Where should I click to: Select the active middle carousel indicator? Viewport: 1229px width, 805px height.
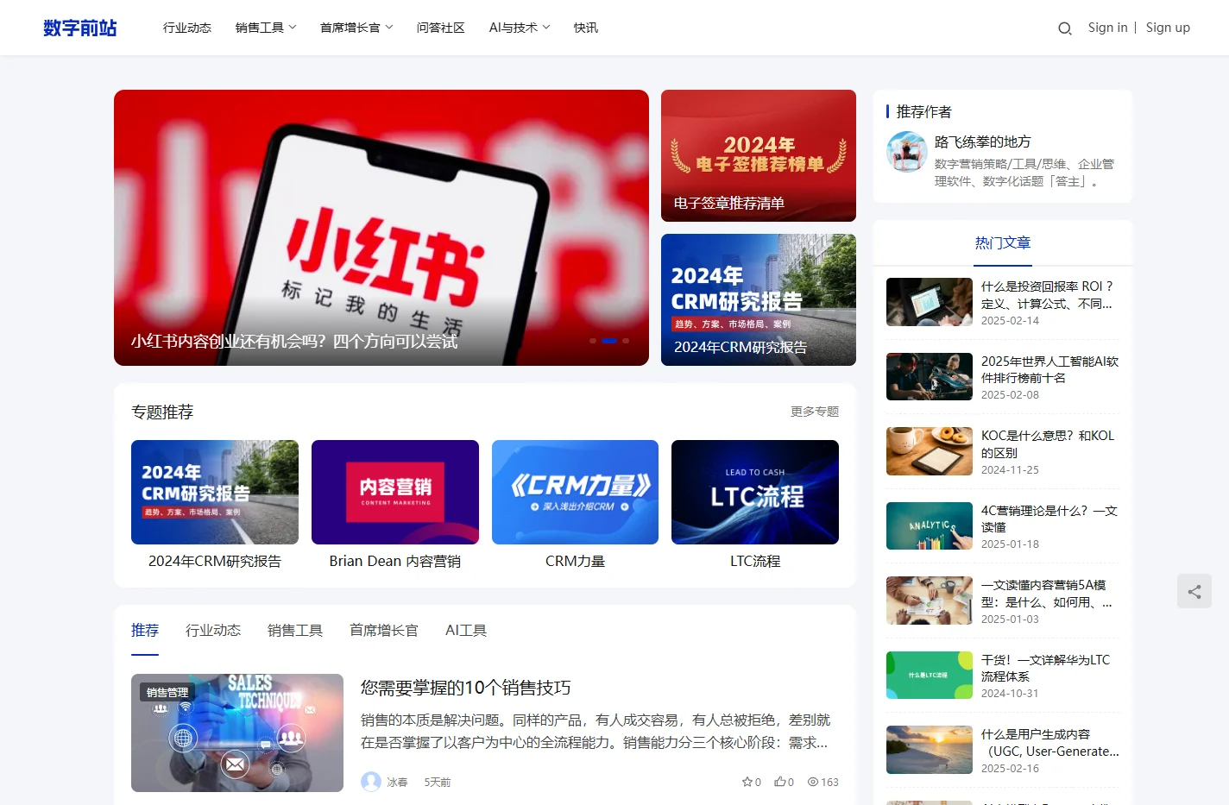[609, 341]
